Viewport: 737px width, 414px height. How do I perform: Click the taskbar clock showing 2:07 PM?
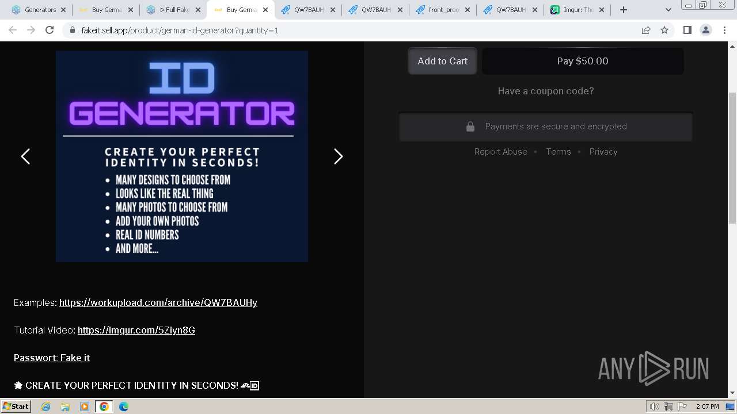pyautogui.click(x=707, y=407)
